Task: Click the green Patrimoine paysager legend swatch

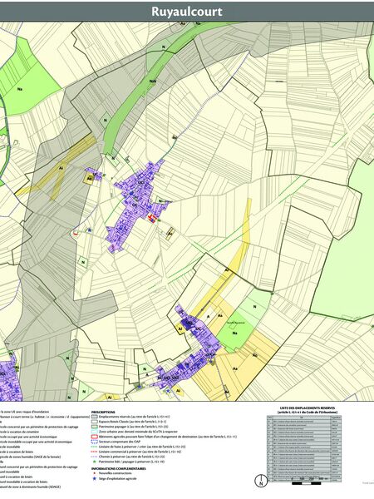Action: tap(94, 427)
